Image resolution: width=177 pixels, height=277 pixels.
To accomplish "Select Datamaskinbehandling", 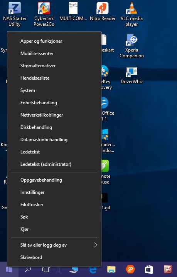I will (x=54, y=140).
